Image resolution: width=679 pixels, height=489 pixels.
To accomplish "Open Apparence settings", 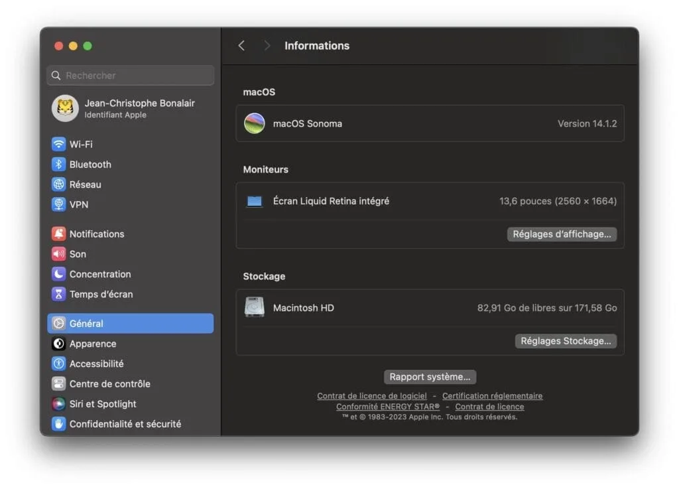I will [x=93, y=344].
